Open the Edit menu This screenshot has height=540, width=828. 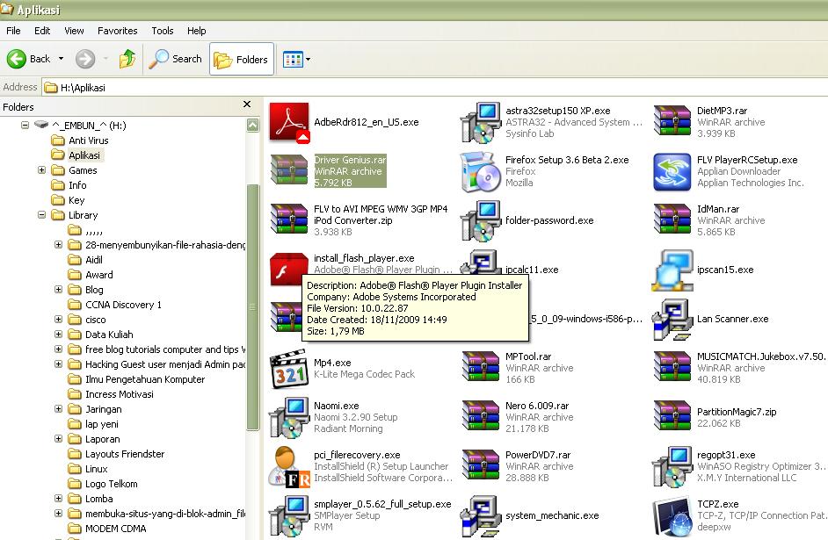[x=42, y=31]
